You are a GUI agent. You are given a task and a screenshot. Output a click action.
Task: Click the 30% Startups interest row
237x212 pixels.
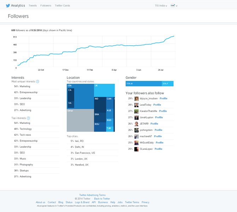click(x=35, y=171)
